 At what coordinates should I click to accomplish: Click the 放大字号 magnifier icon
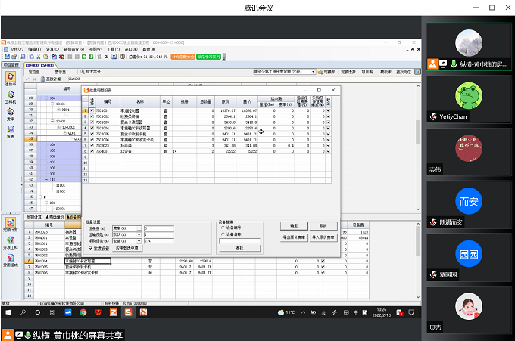click(83, 72)
